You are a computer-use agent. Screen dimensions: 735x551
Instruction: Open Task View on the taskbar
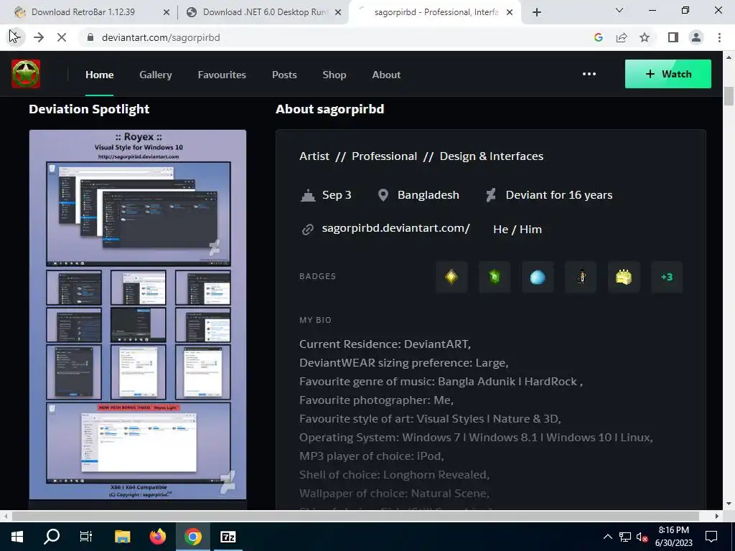point(86,537)
